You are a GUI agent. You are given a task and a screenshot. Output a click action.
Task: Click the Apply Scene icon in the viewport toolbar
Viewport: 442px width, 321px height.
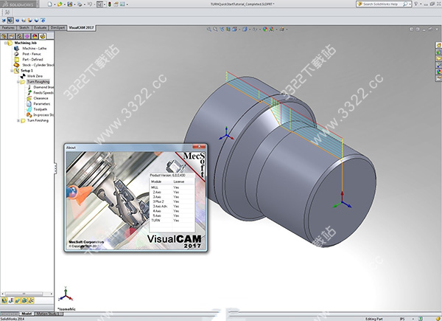271,29
